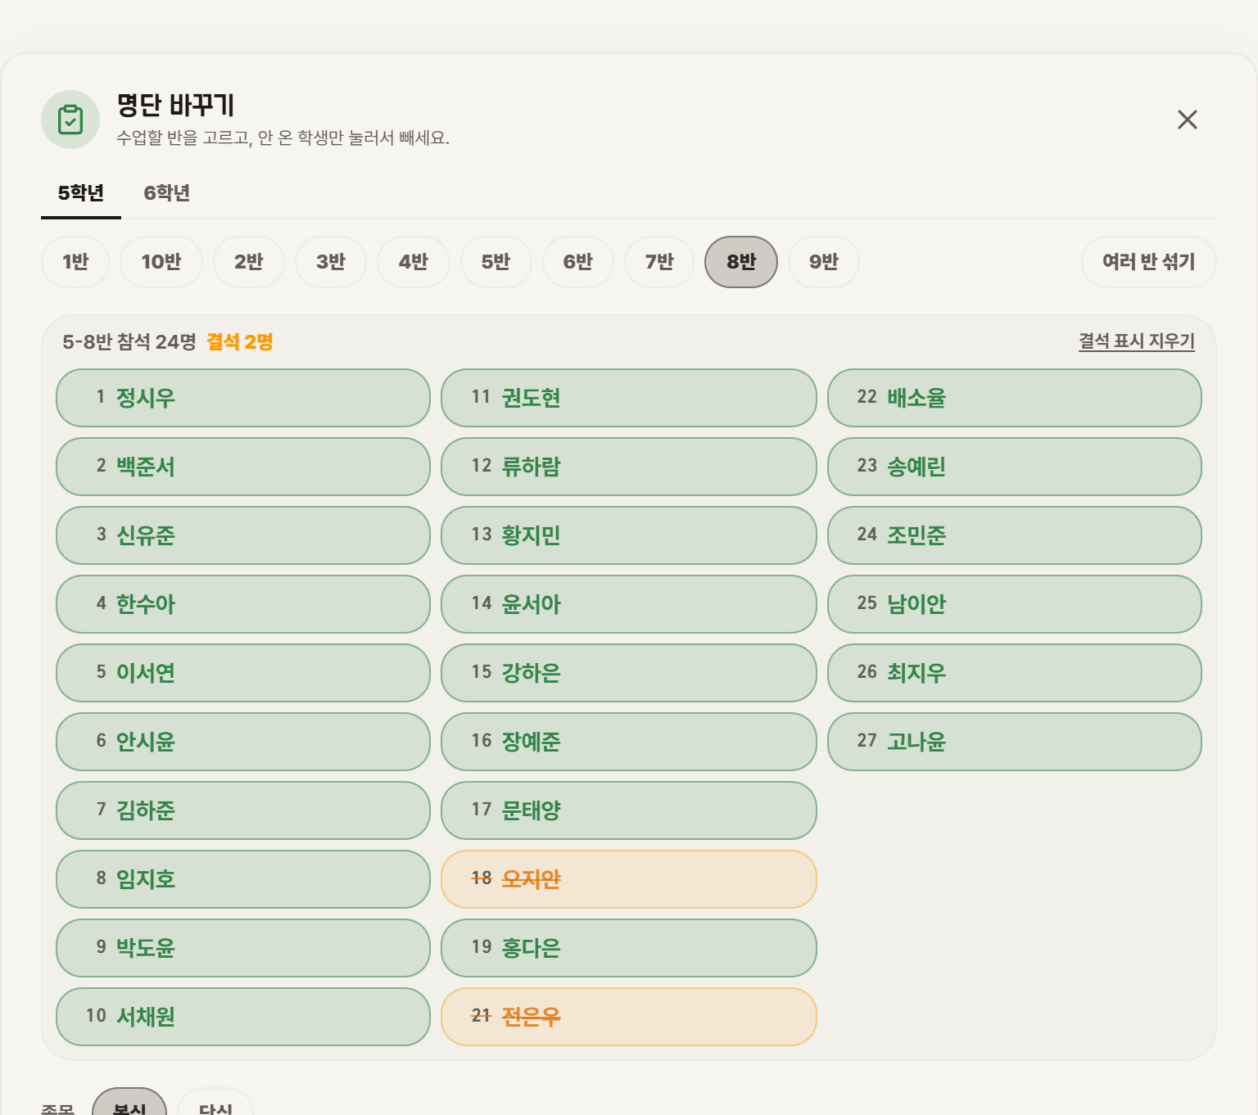Select the active 8반 chip
This screenshot has height=1115, width=1258.
(x=741, y=262)
